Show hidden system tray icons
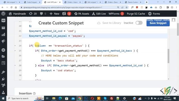Image resolution: width=179 pixels, height=101 pixels. [x=145, y=98]
